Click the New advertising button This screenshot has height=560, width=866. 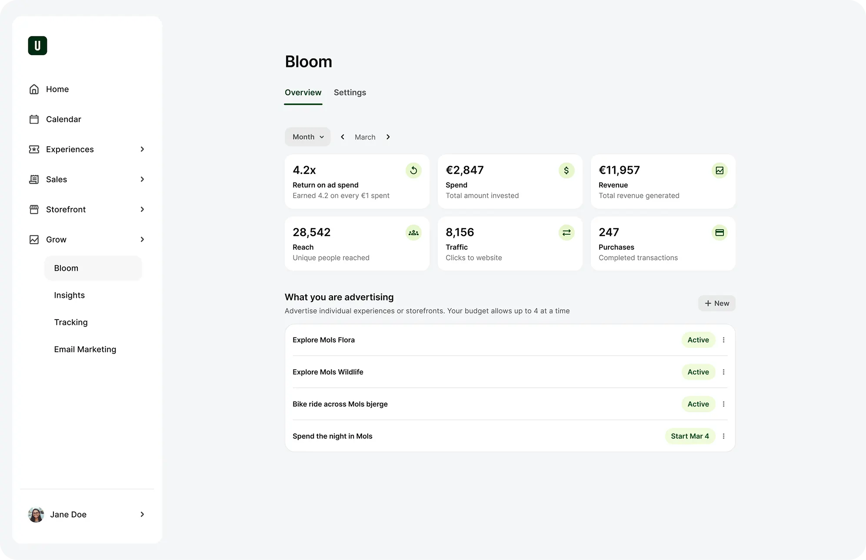coord(716,303)
